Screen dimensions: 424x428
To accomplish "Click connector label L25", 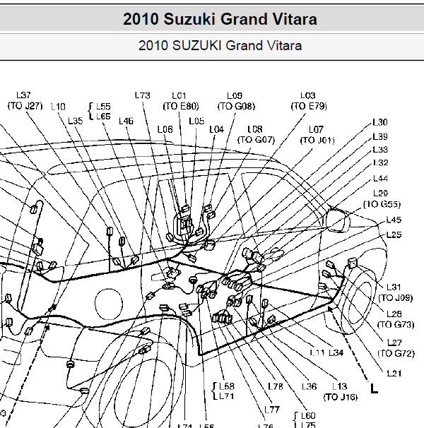I will point(394,234).
